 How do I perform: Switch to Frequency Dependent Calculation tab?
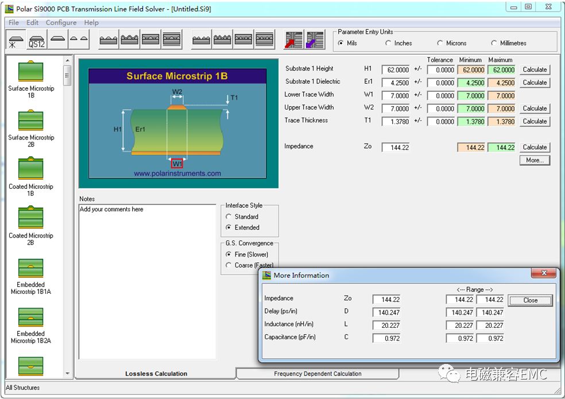coord(318,374)
